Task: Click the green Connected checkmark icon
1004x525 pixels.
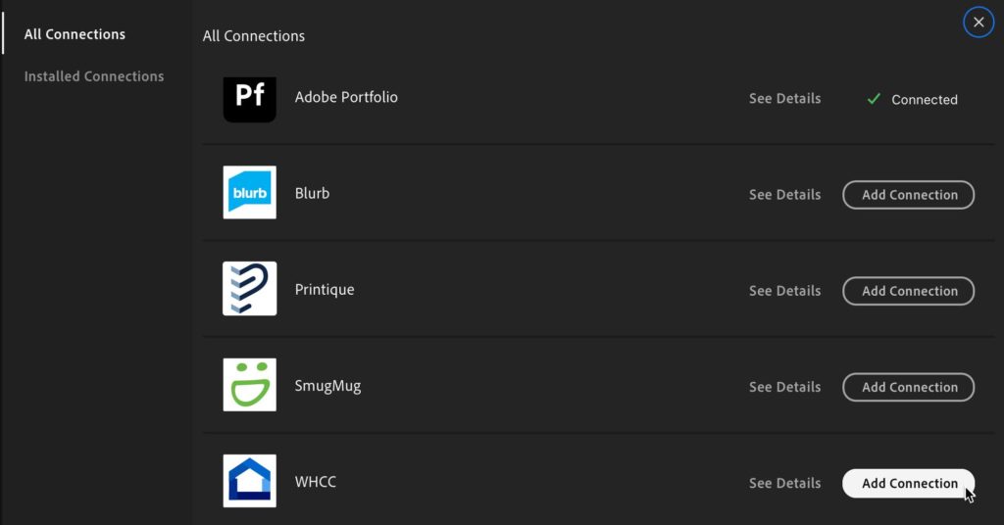Action: [x=874, y=99]
